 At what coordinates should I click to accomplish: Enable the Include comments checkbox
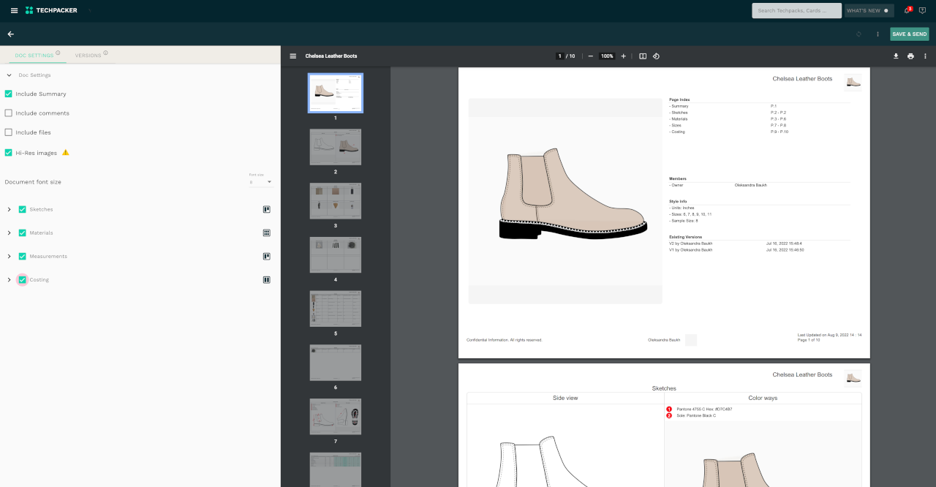click(9, 113)
